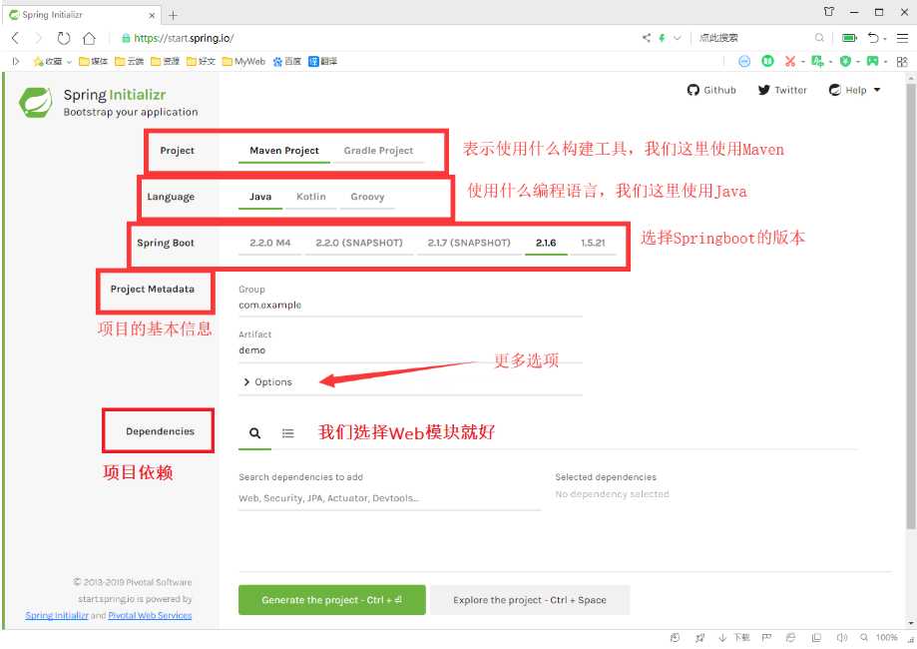
Task: Click Generate the project button
Action: click(x=331, y=600)
